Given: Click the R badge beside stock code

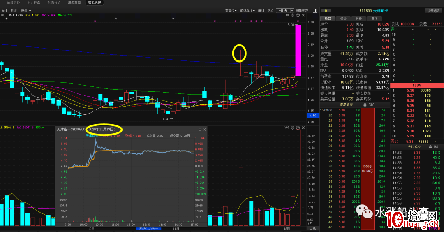Looking at the screenshot, I should [x=326, y=11].
